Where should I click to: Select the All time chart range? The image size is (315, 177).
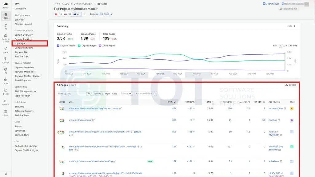[x=293, y=45]
